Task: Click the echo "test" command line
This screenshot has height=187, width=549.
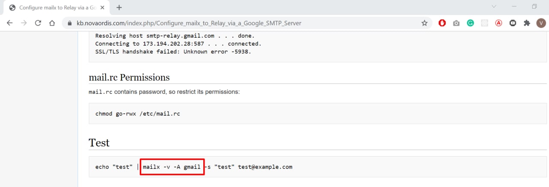Action: point(194,167)
